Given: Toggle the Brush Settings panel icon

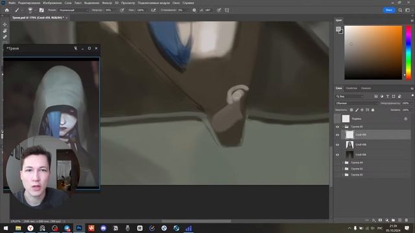Looking at the screenshot, I should [x=41, y=10].
